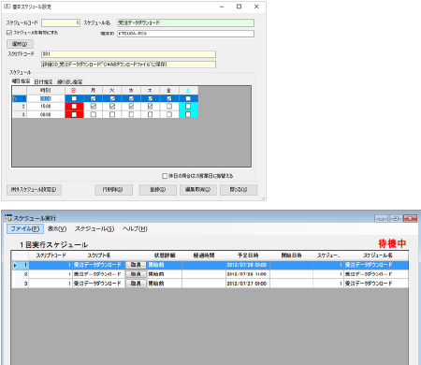Click the スケジュールコード input field
The image size is (421, 365).
click(61, 22)
